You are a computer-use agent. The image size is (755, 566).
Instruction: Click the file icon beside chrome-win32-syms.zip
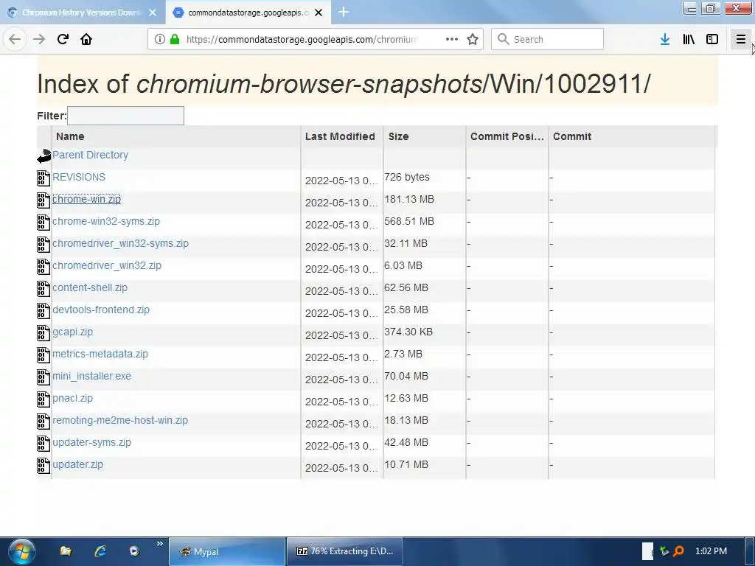pos(44,223)
